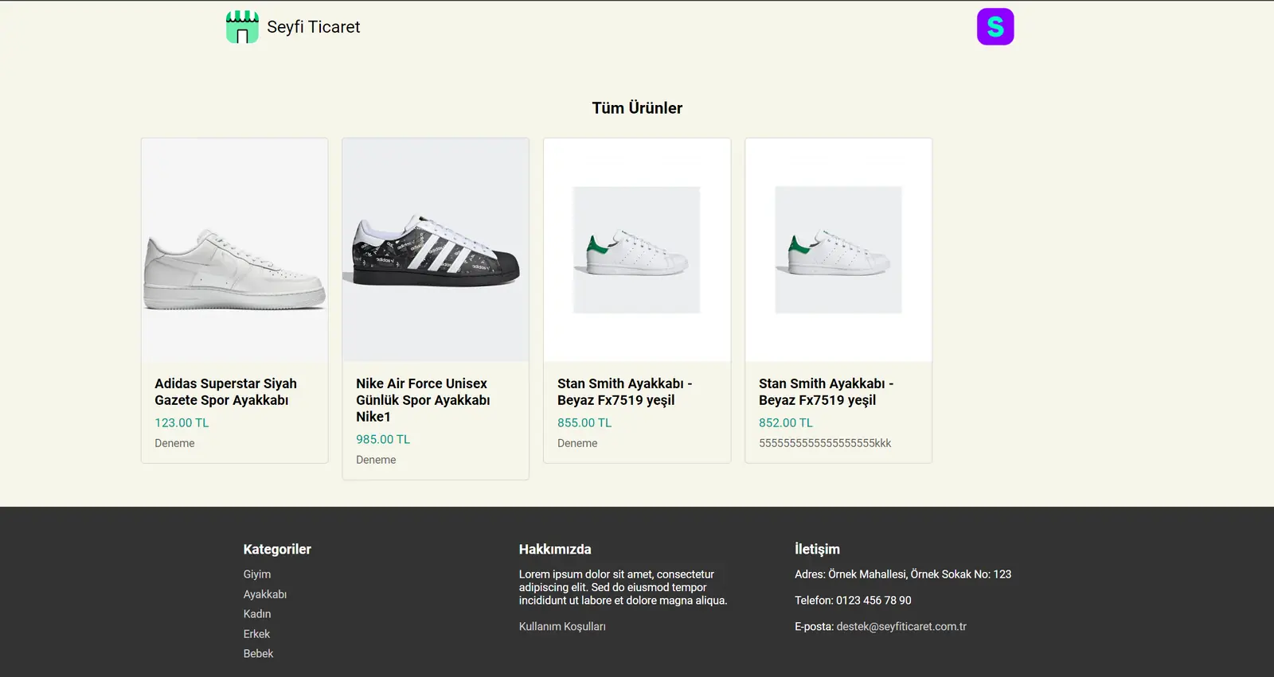
Task: Open the Giyim category link
Action: coord(257,574)
